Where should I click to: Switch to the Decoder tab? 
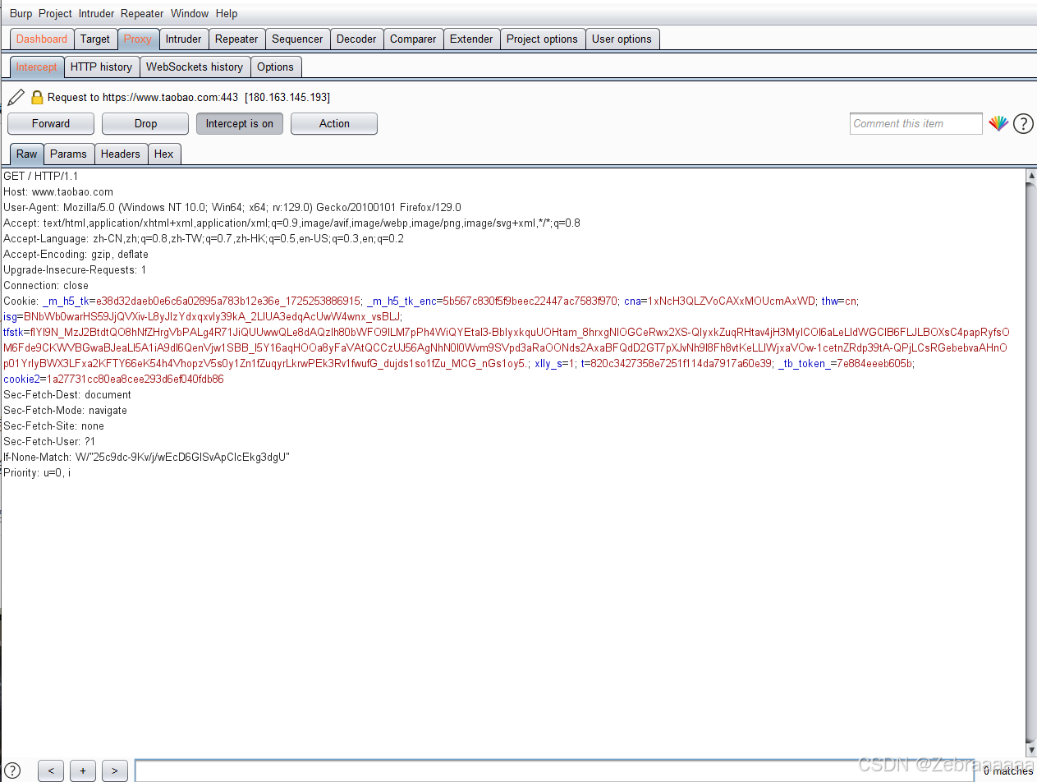[356, 39]
